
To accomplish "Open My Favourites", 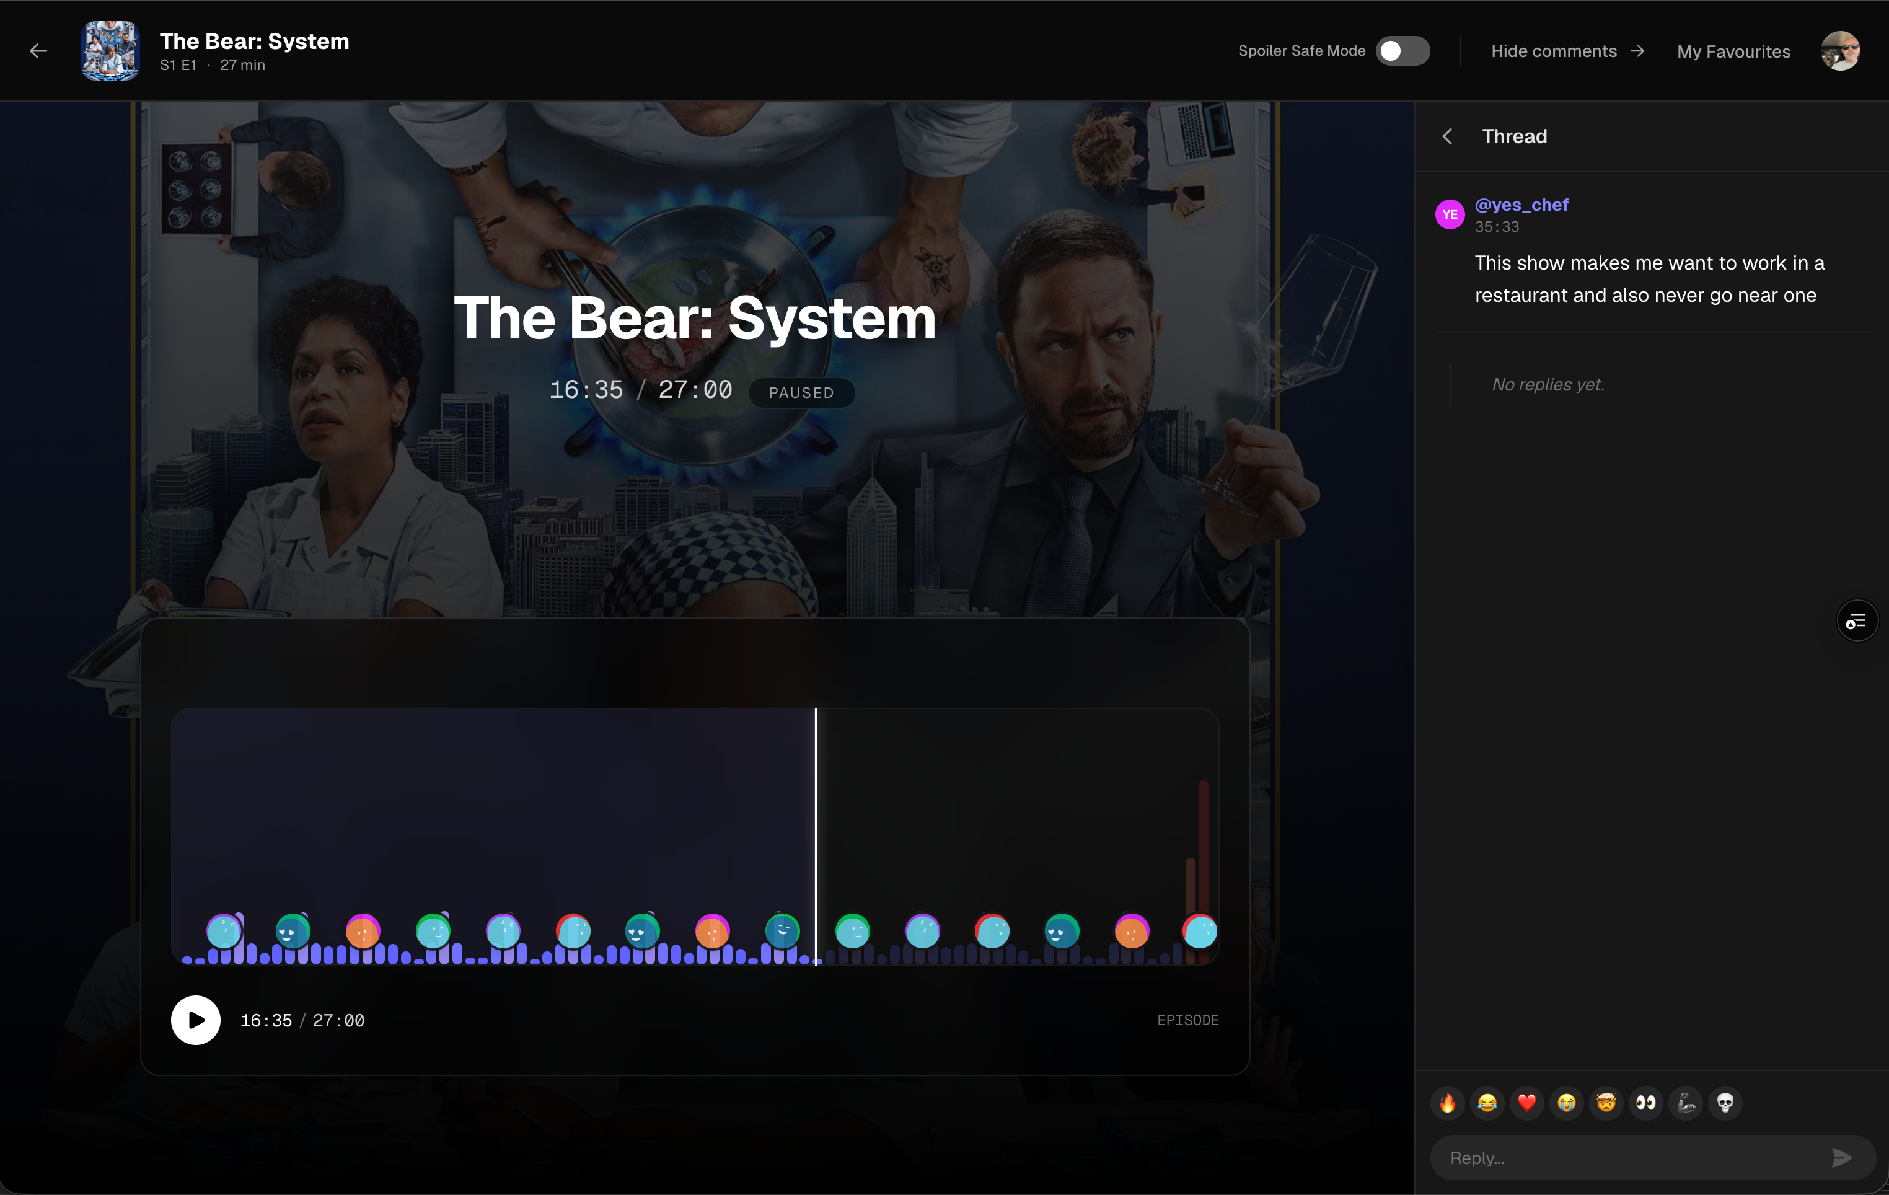I will click(1733, 52).
